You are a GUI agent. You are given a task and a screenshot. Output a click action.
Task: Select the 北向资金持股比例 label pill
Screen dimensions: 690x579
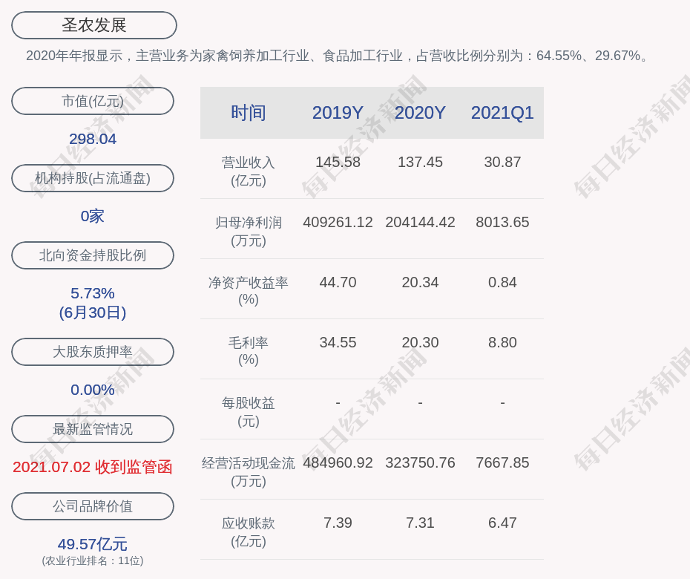click(x=93, y=255)
